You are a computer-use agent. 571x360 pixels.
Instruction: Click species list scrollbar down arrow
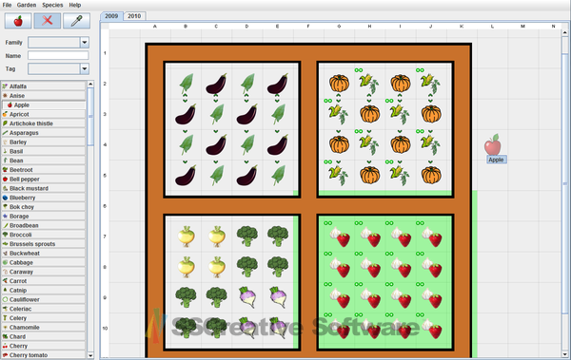click(x=90, y=355)
